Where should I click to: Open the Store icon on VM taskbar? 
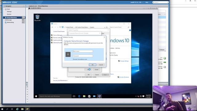pyautogui.click(x=89, y=96)
